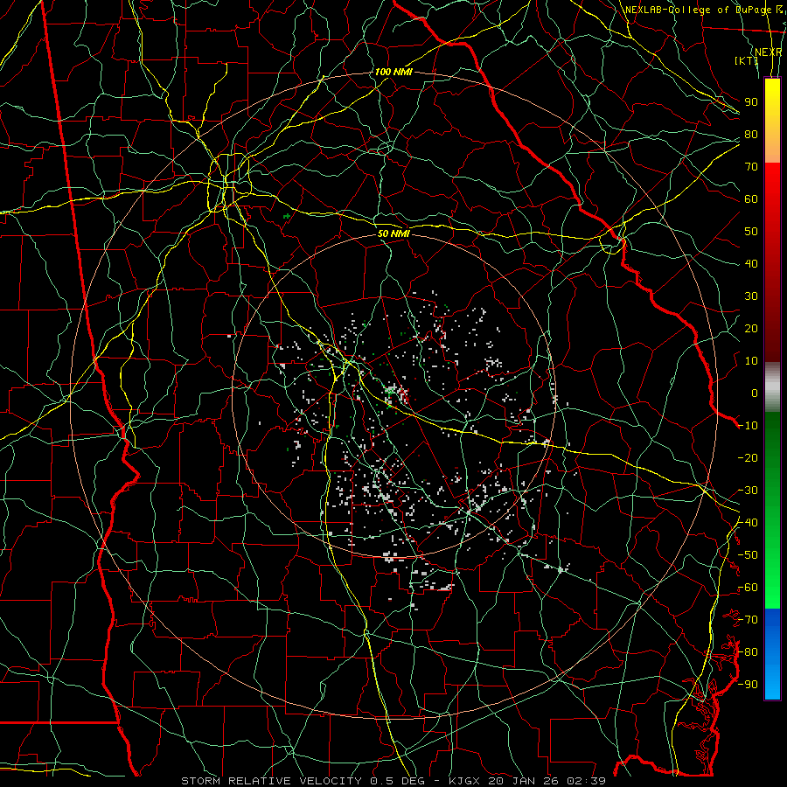Click the positive 90 scale value
This screenshot has width=787, height=787.
(x=751, y=102)
